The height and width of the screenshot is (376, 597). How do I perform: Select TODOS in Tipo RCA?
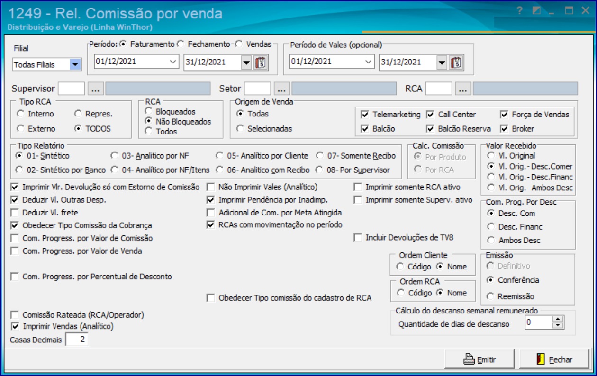coord(93,129)
